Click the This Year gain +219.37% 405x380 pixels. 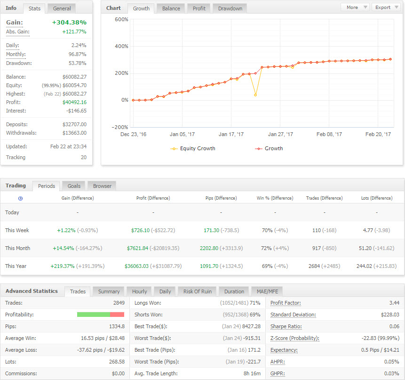click(63, 266)
